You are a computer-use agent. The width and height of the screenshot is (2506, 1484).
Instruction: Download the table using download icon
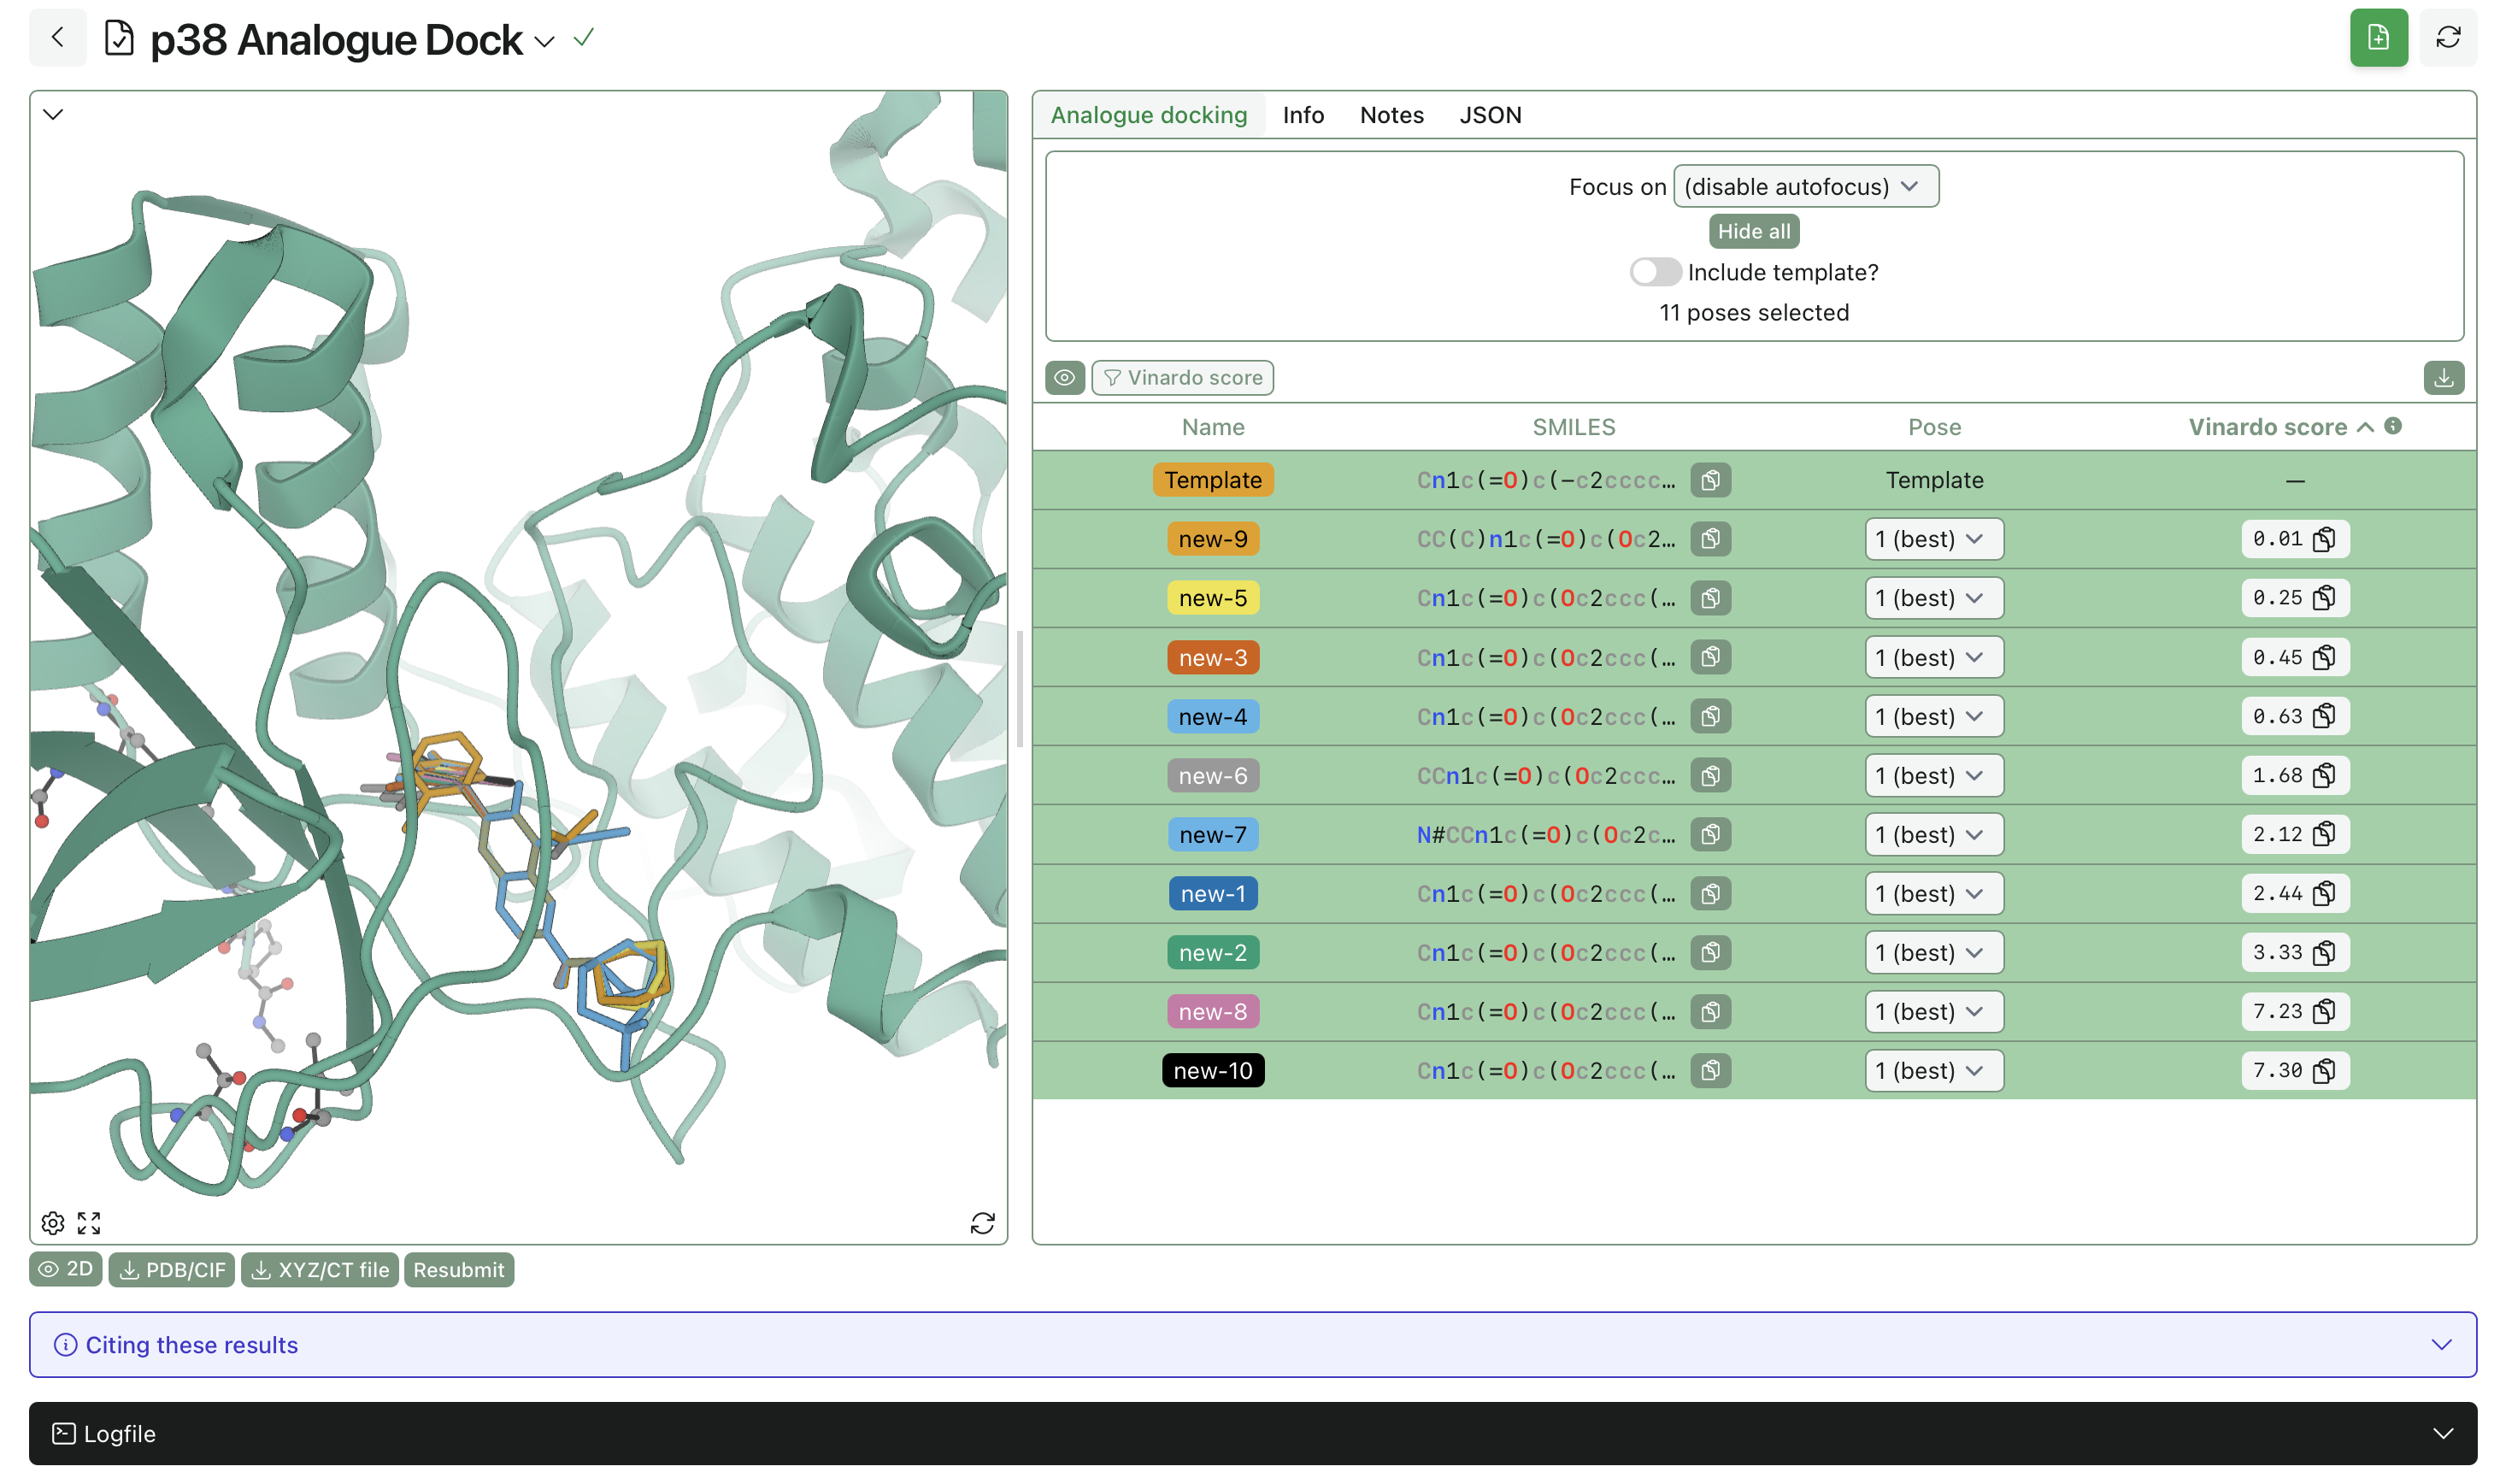point(2443,377)
